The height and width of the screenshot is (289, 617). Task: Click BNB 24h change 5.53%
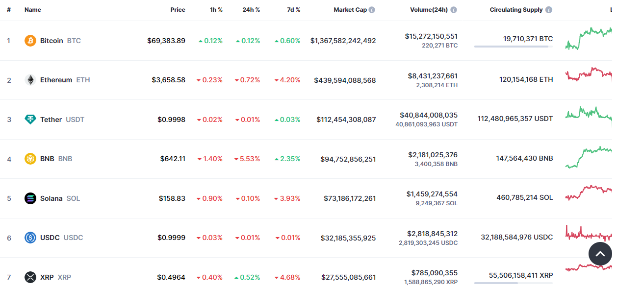tap(248, 159)
